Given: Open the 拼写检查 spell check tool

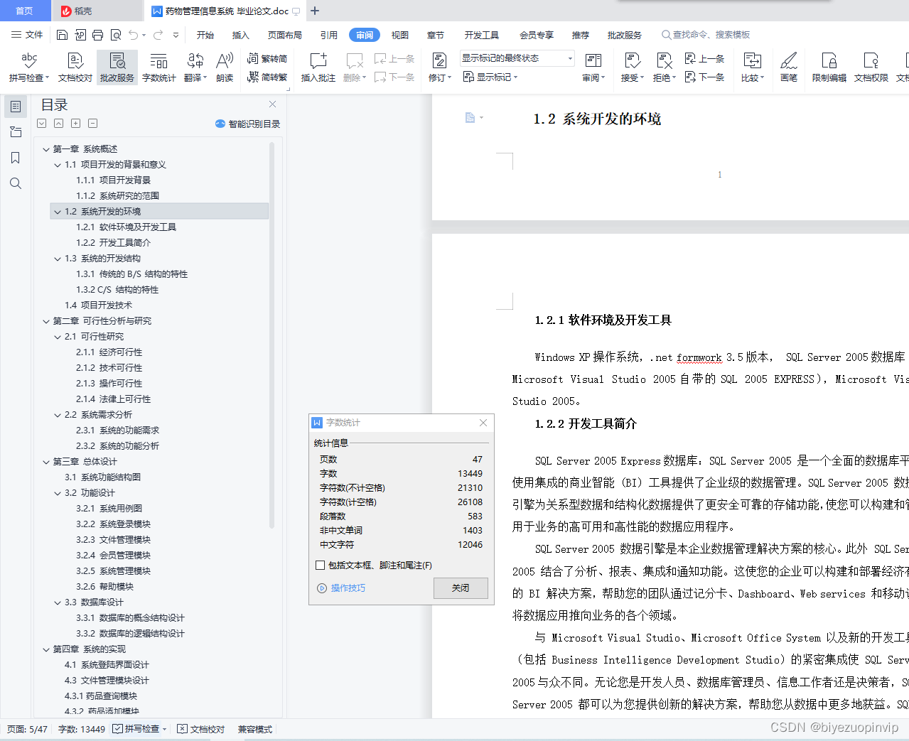Looking at the screenshot, I should (x=29, y=67).
